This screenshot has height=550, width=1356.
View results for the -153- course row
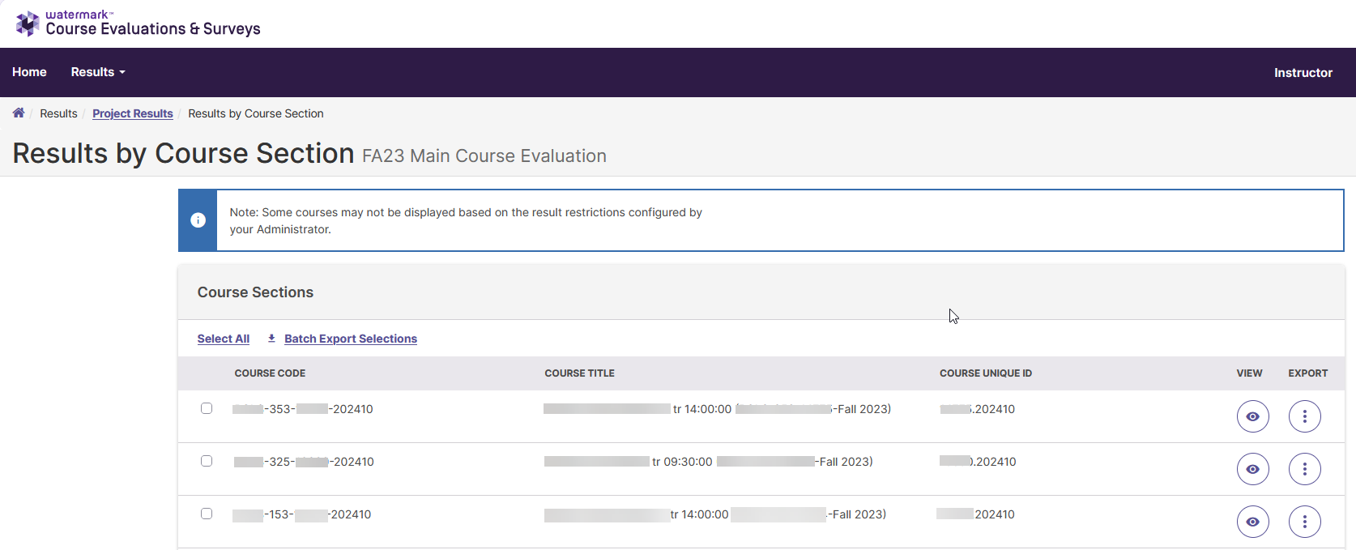click(1252, 522)
